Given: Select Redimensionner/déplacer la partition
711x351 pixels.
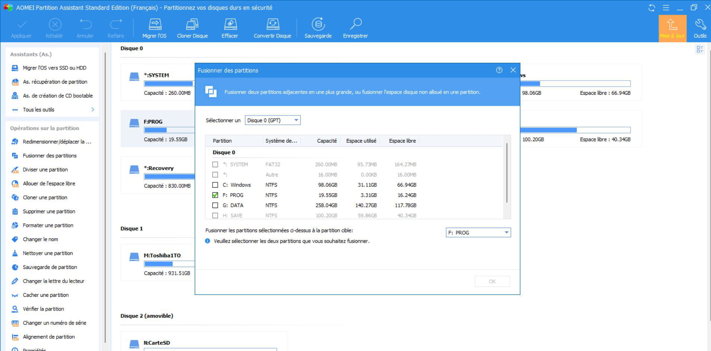Looking at the screenshot, I should tap(57, 142).
